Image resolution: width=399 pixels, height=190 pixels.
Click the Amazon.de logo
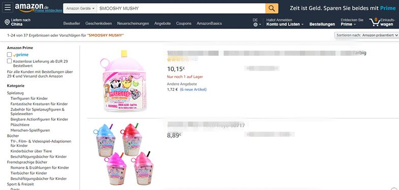click(32, 7)
